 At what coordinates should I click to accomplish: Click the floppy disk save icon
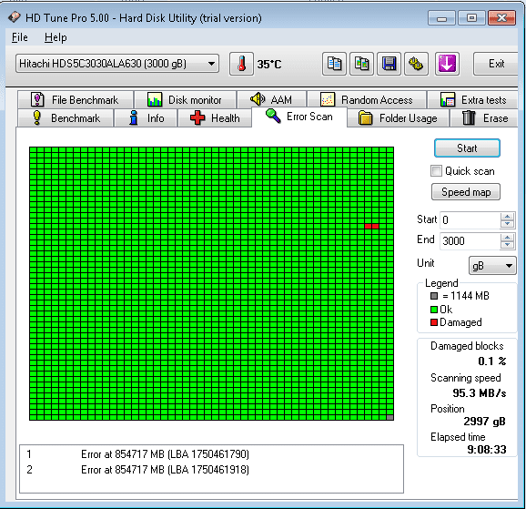tap(389, 64)
